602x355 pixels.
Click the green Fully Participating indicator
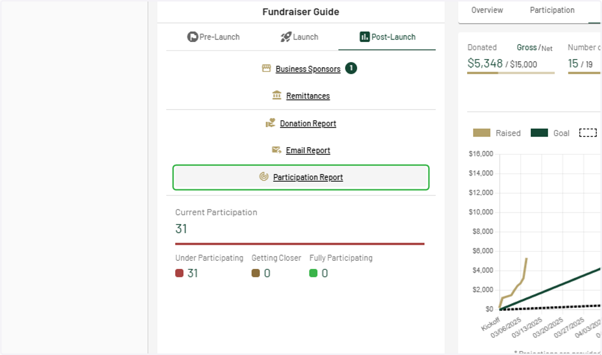point(314,273)
